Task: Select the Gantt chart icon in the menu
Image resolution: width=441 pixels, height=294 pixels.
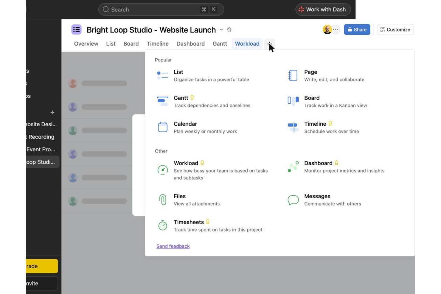Action: [x=162, y=101]
